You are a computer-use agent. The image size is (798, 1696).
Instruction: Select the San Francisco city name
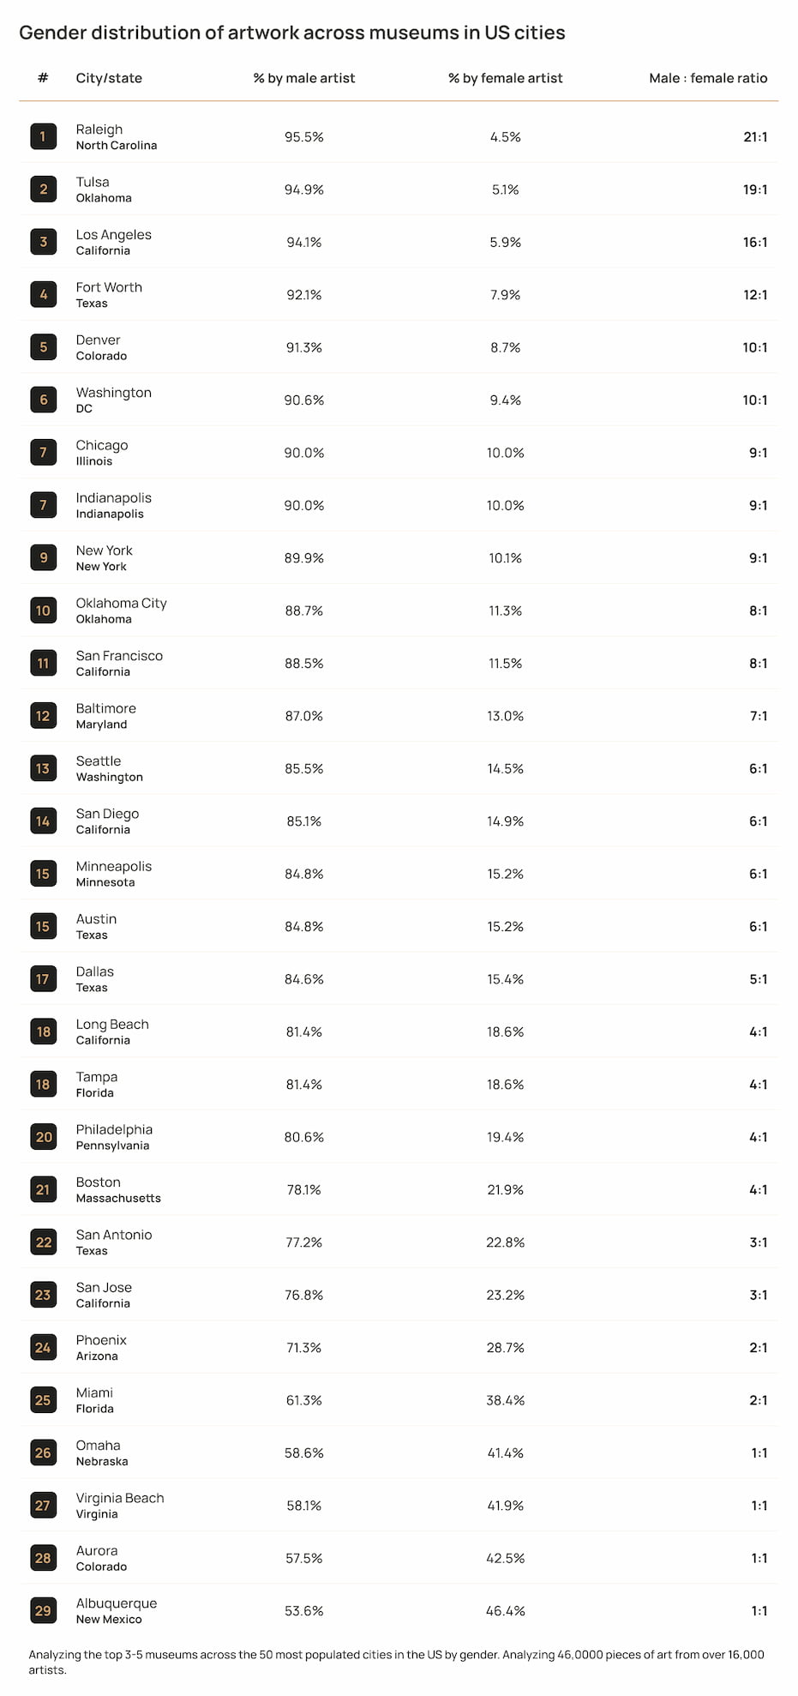click(119, 656)
